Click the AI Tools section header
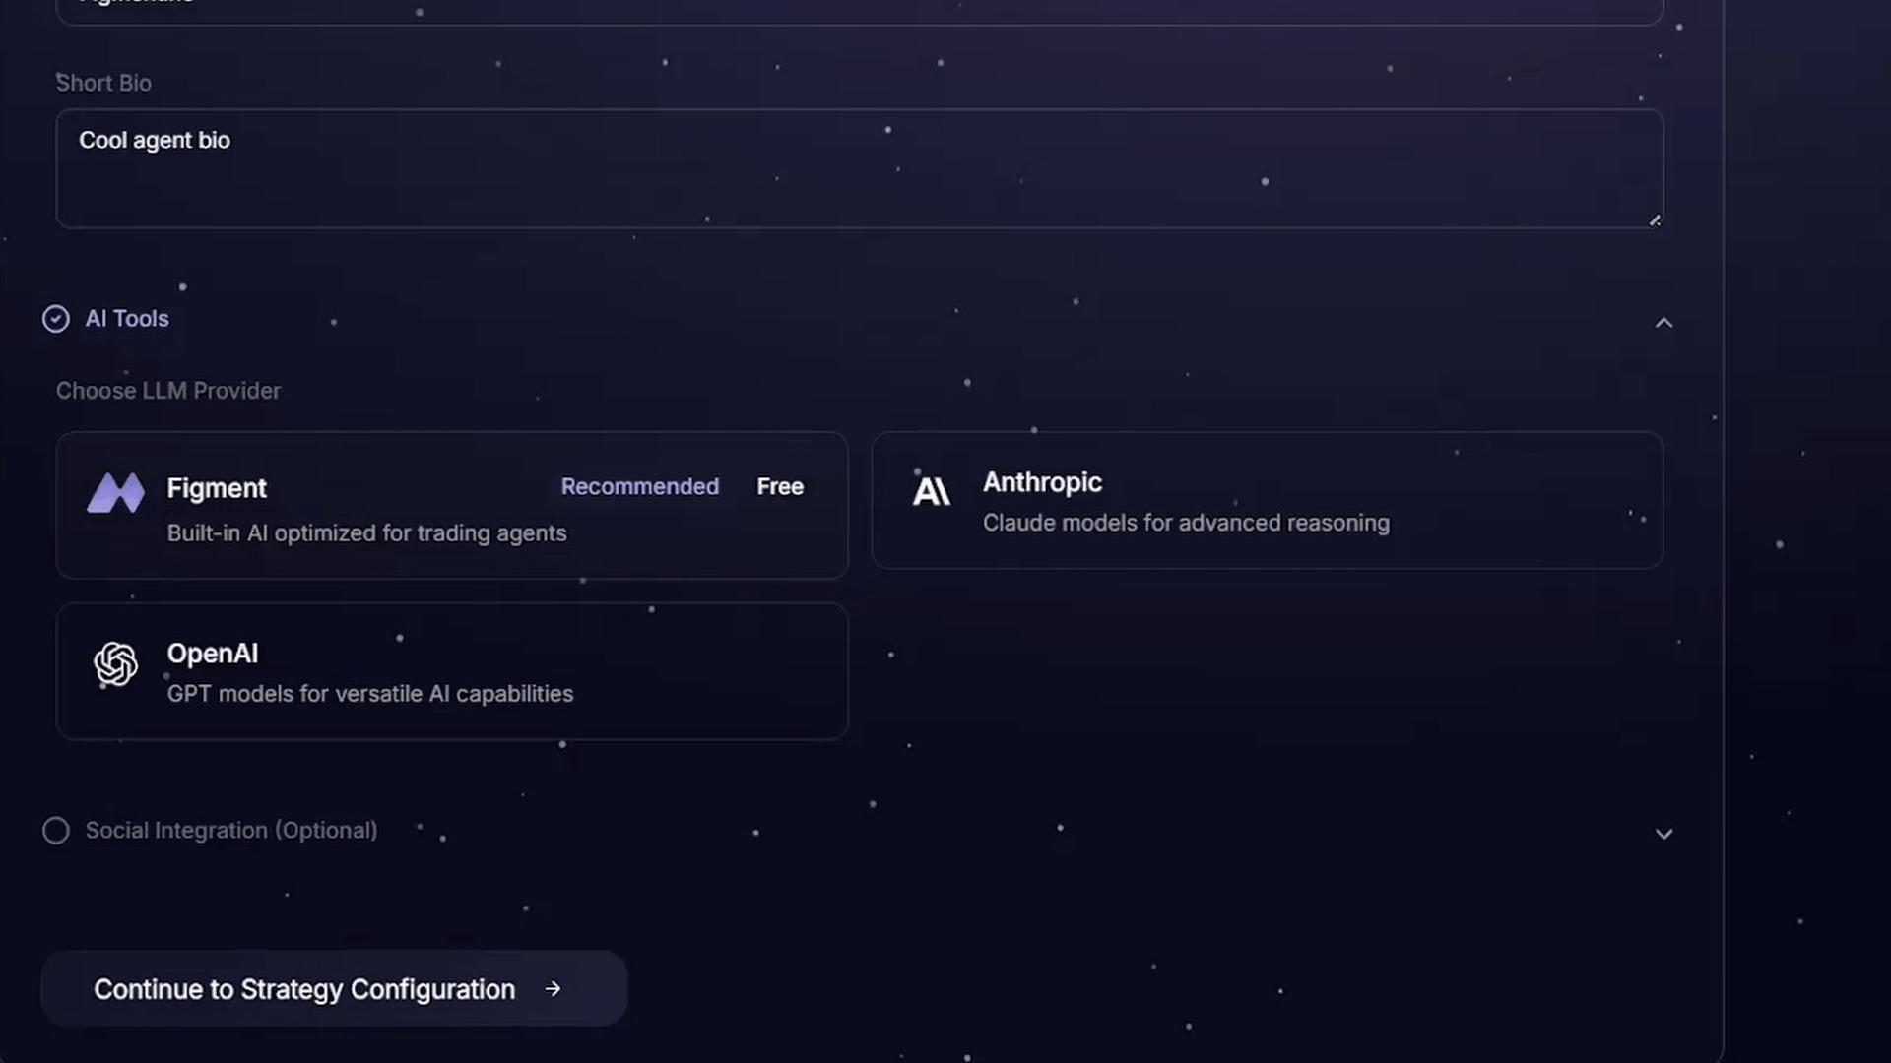This screenshot has width=1891, height=1063. [x=127, y=319]
